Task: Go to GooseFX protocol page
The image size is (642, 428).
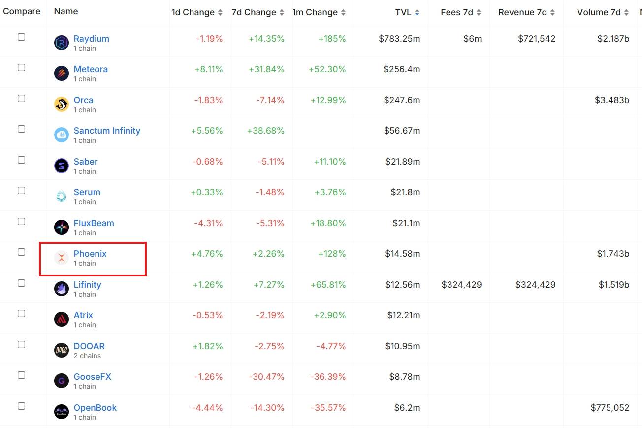Action: (93, 377)
